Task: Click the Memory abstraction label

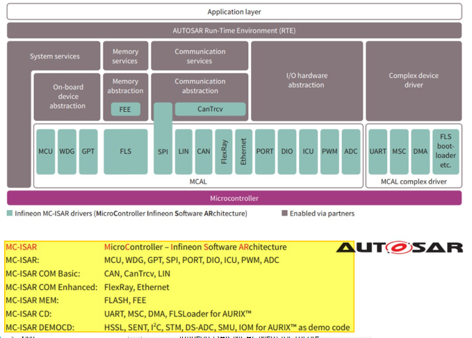Action: coord(125,86)
